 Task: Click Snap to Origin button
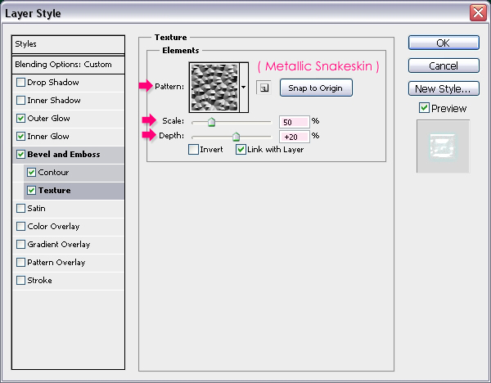point(316,88)
